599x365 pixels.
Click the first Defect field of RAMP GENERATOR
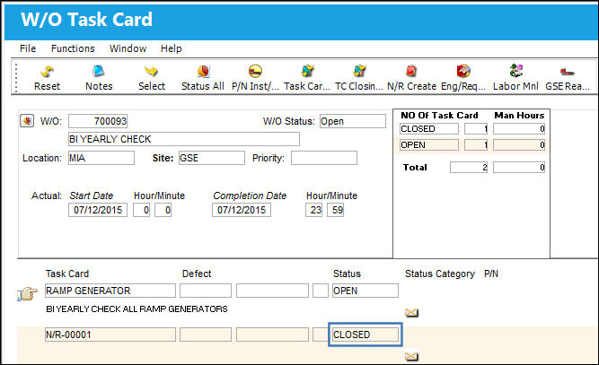(x=206, y=291)
